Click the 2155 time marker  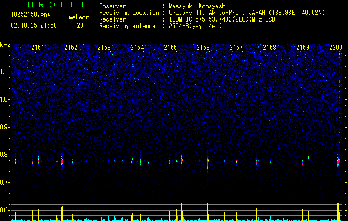pyautogui.click(x=170, y=47)
